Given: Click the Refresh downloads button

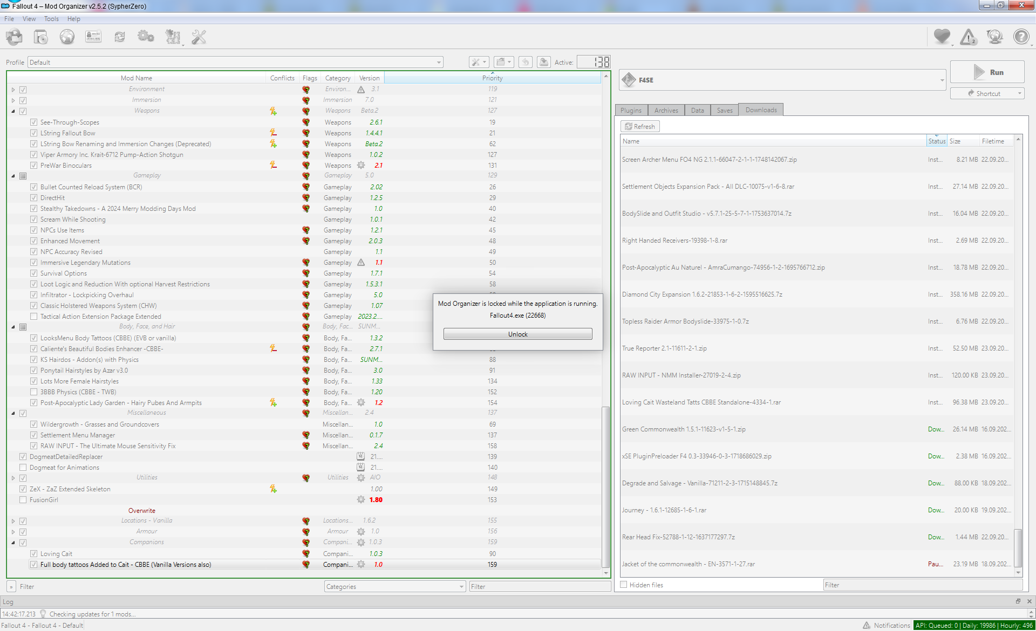Looking at the screenshot, I should pos(640,126).
